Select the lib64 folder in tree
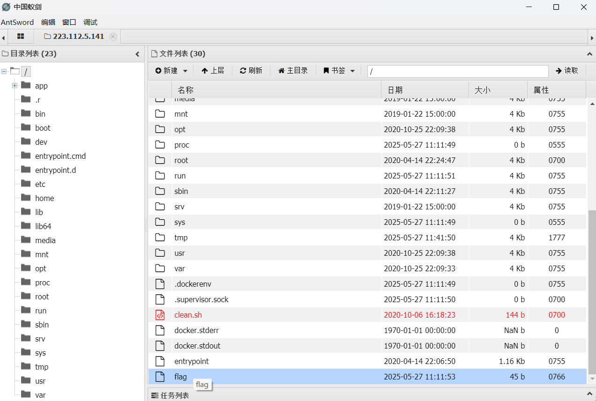Screen dimensions: 596x401 [43, 226]
